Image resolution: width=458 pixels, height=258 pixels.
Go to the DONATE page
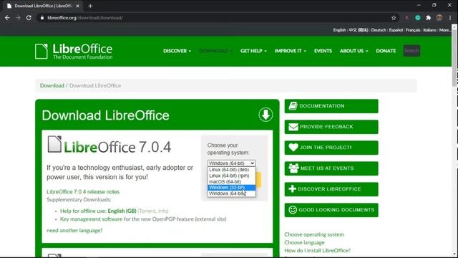click(x=386, y=51)
